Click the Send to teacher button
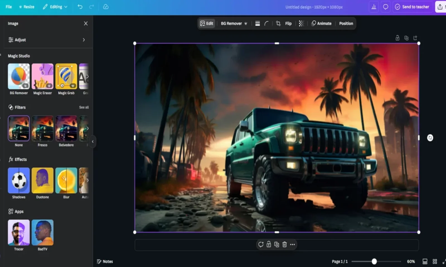The height and width of the screenshot is (267, 446). pos(412,7)
